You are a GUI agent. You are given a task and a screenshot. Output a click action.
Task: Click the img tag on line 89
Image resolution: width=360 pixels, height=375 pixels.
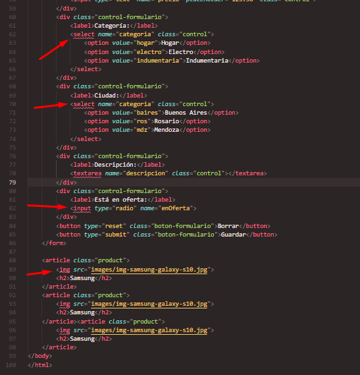click(64, 270)
